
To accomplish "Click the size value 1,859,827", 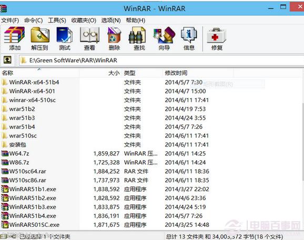I will pos(106,153).
